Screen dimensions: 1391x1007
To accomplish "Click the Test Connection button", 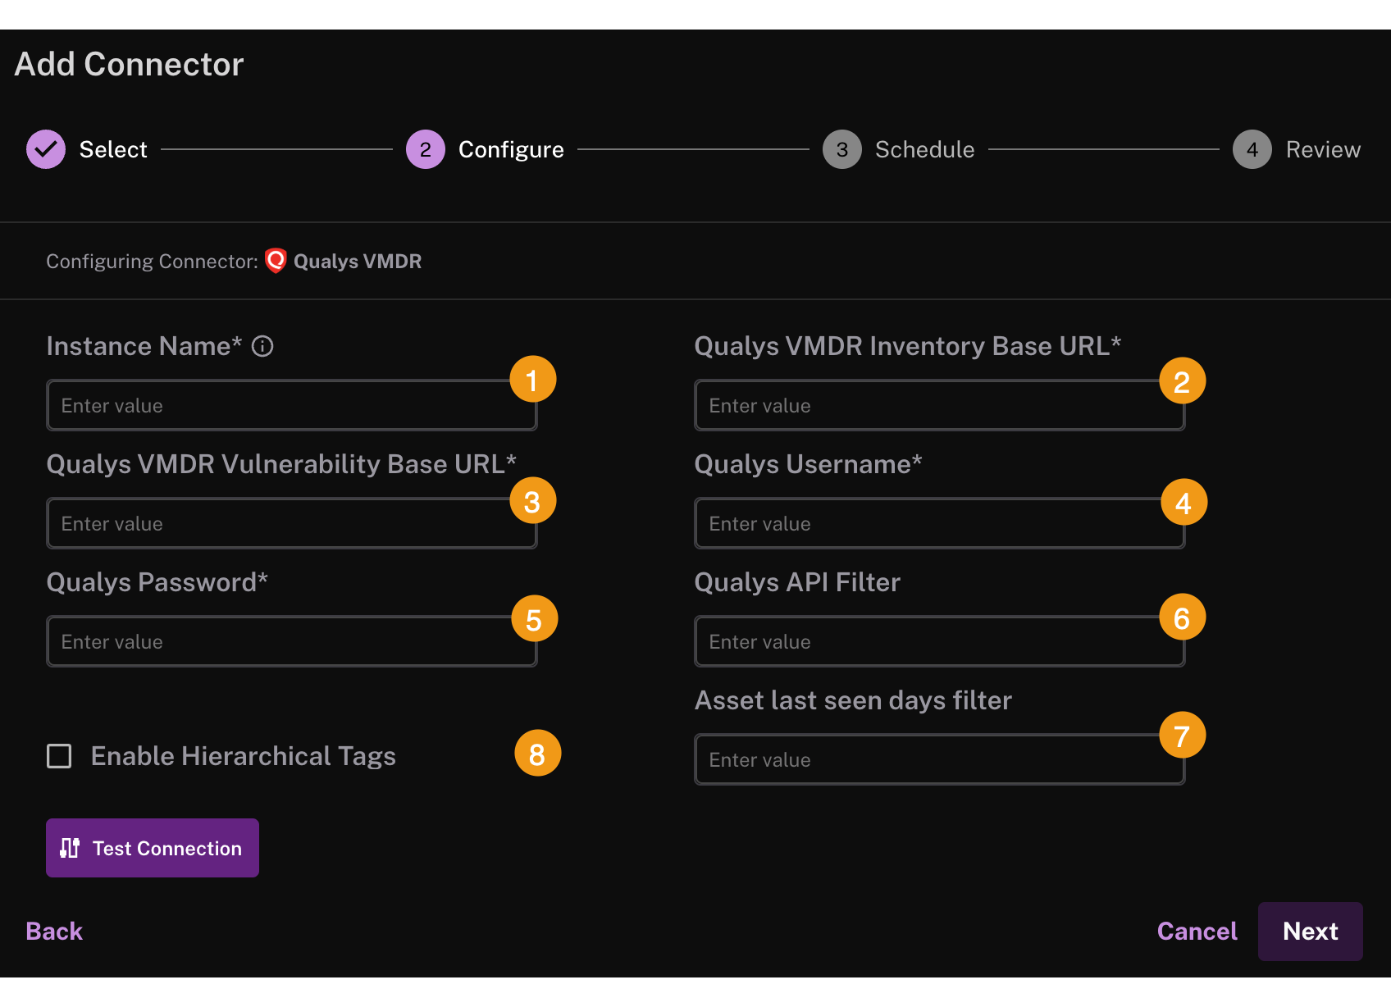I will pyautogui.click(x=153, y=848).
